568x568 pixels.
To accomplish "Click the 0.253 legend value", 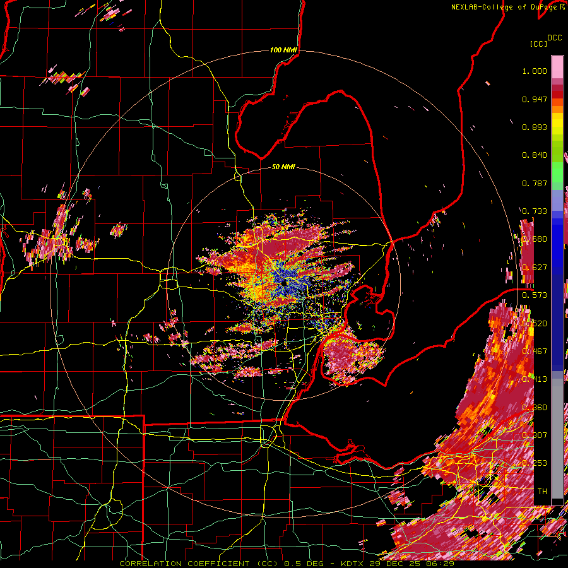I will click(x=535, y=463).
